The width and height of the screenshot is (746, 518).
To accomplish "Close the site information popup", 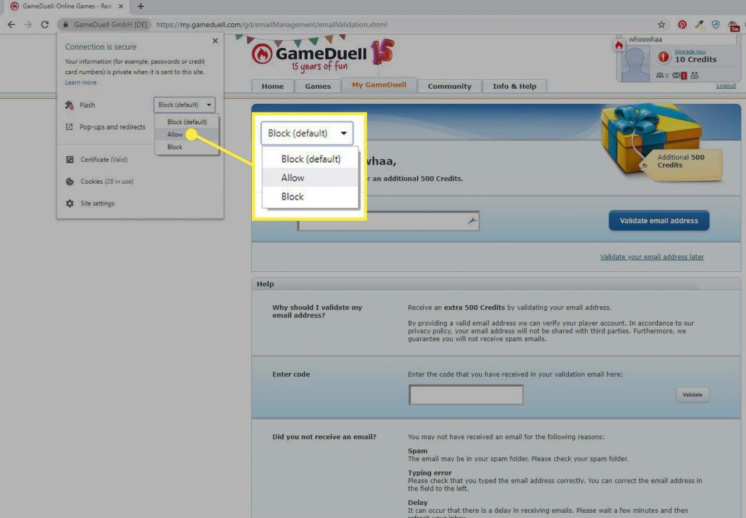I will pos(215,41).
